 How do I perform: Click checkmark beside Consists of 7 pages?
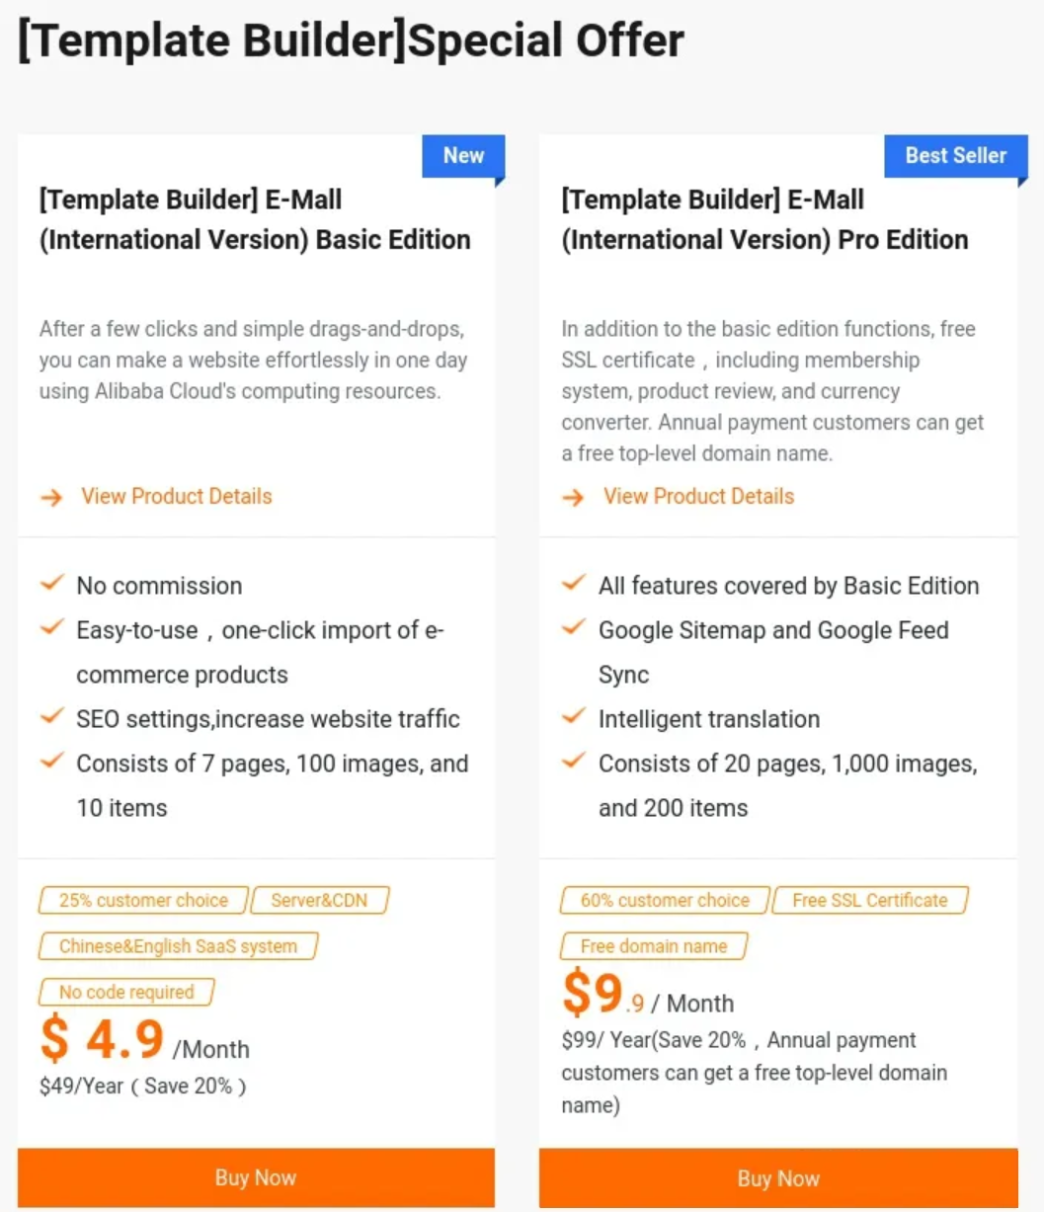pos(52,761)
